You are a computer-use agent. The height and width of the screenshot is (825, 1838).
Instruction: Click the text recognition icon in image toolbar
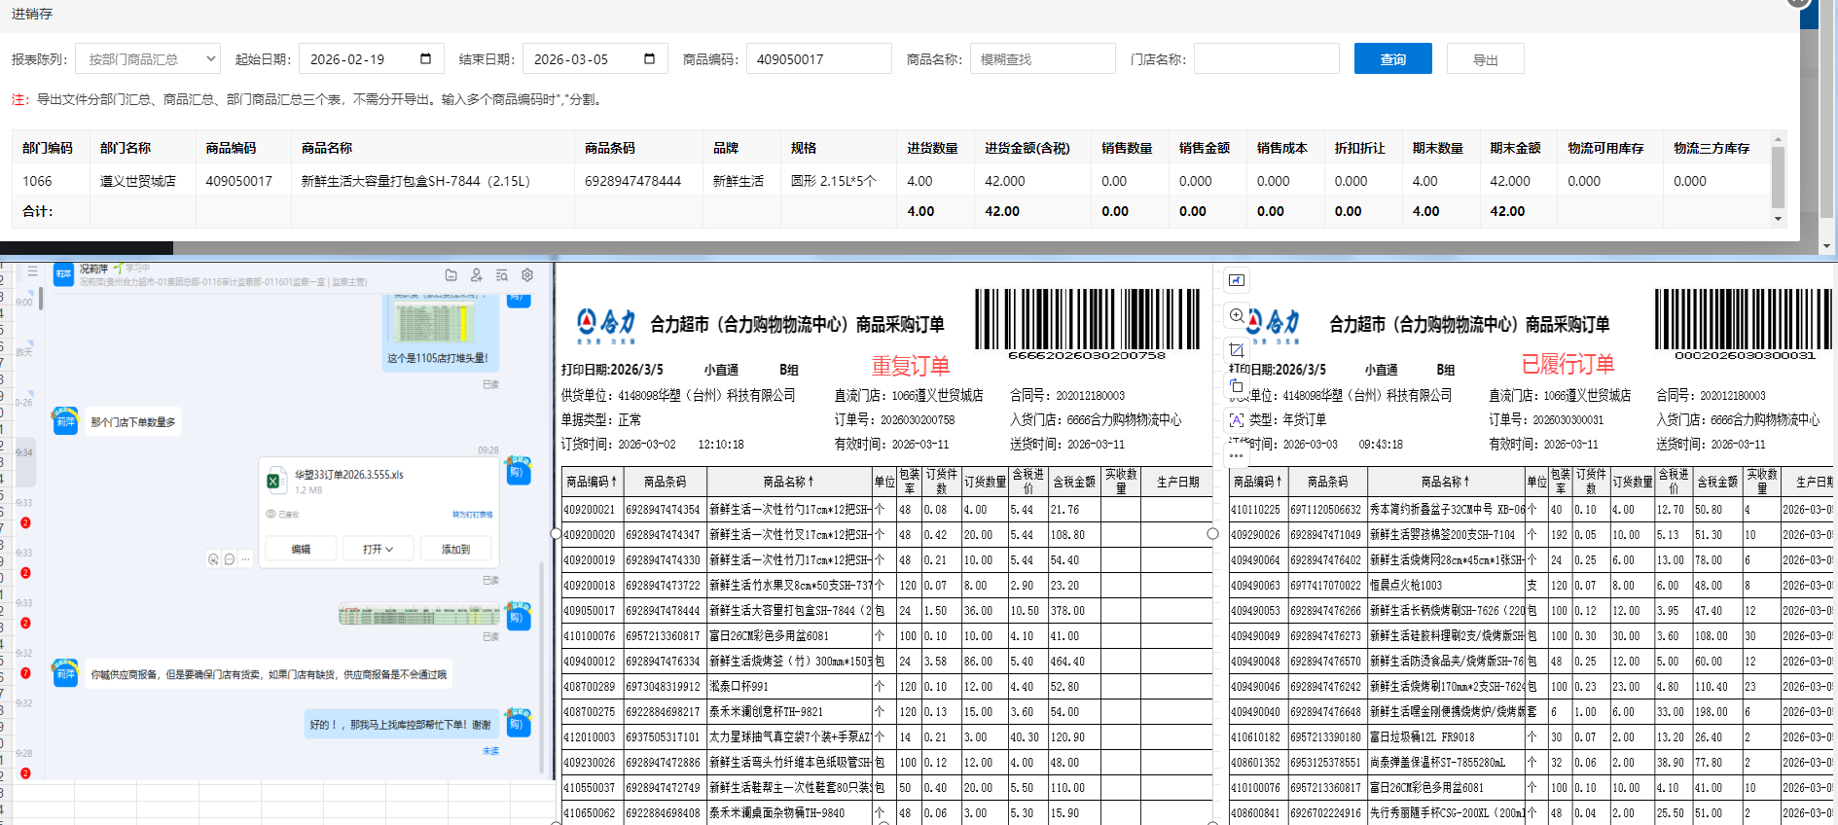1237,420
